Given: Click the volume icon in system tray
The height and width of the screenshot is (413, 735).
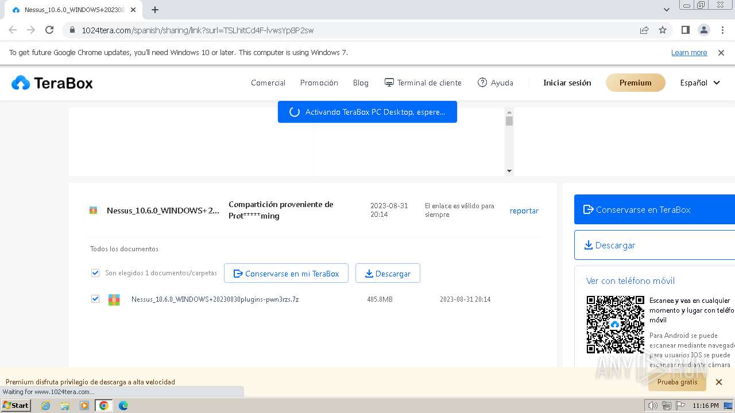Looking at the screenshot, I should pos(652,406).
